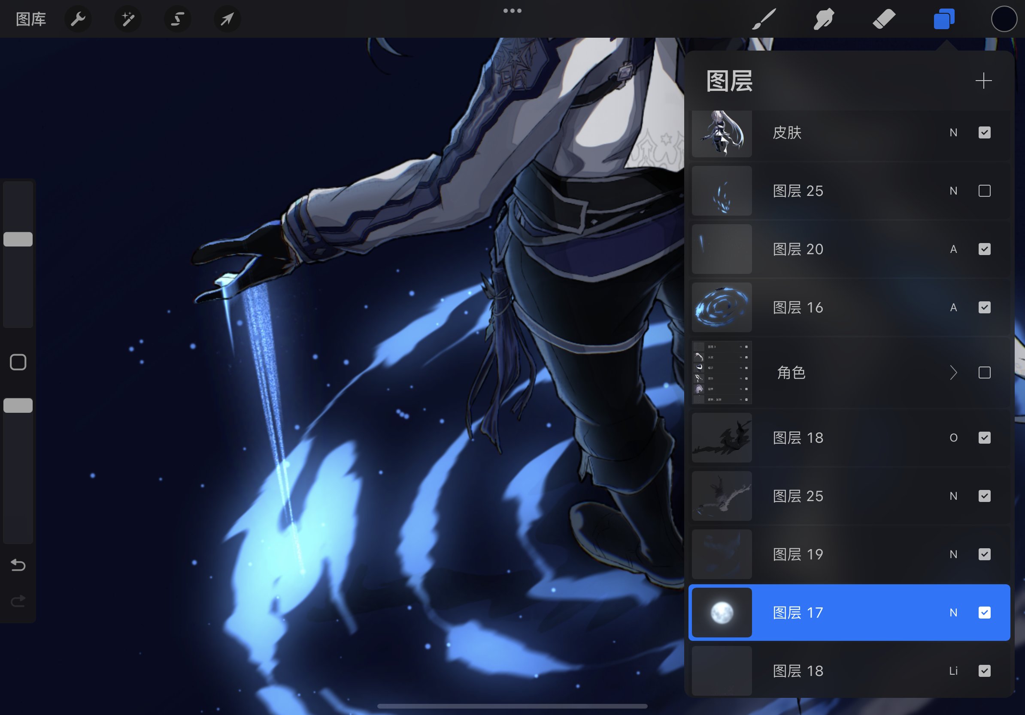Tap the blue flame thumbnail of 图层 25
This screenshot has height=715, width=1025.
722,191
